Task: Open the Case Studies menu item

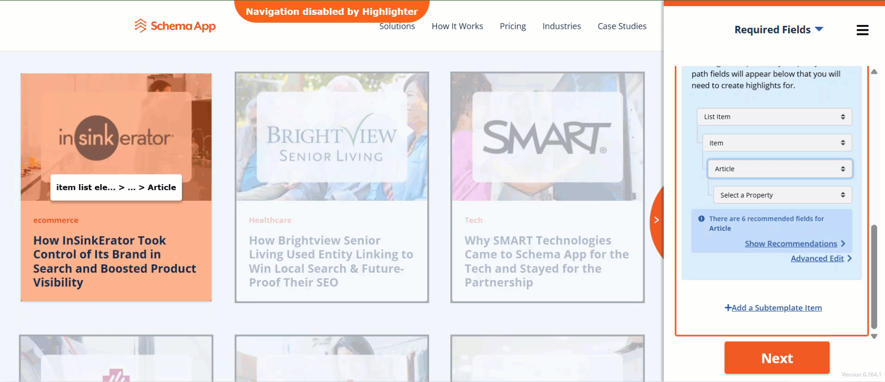Action: (x=622, y=26)
